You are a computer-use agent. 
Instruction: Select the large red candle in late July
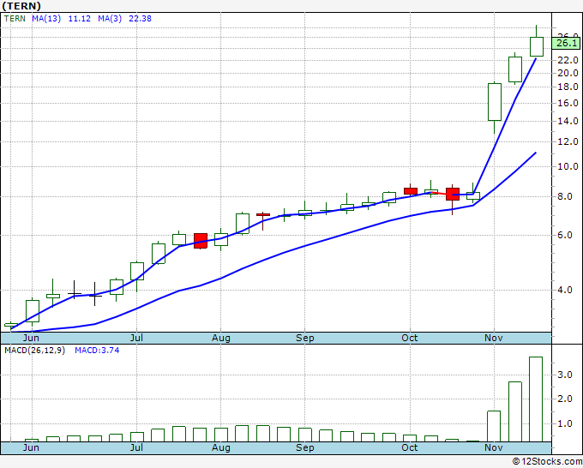pos(201,241)
